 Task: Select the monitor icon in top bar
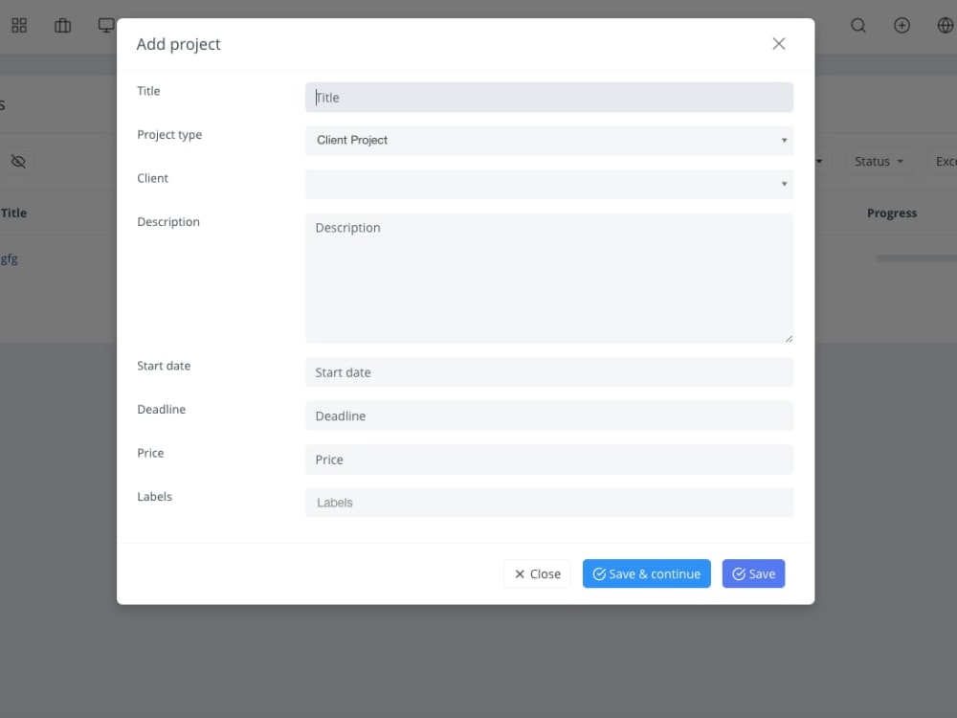[105, 26]
